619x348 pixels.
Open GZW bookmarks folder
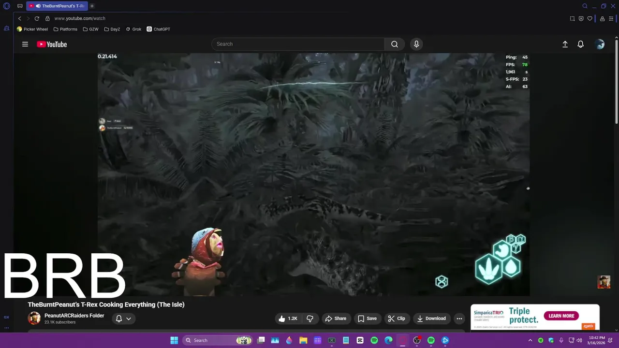[x=91, y=29]
